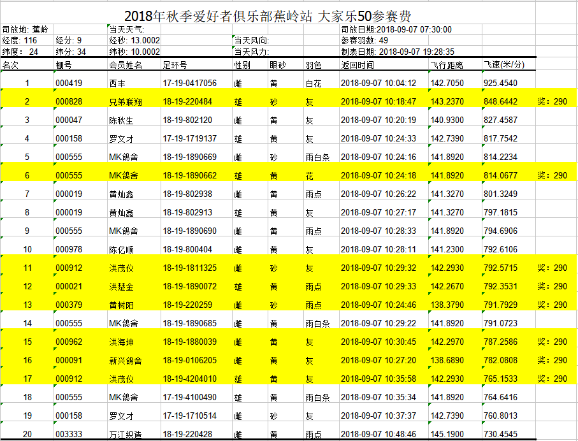Click the 司放日期 2018-09-07 07:30:00 cell
Viewport: 578px width, 441px height.
click(396, 29)
